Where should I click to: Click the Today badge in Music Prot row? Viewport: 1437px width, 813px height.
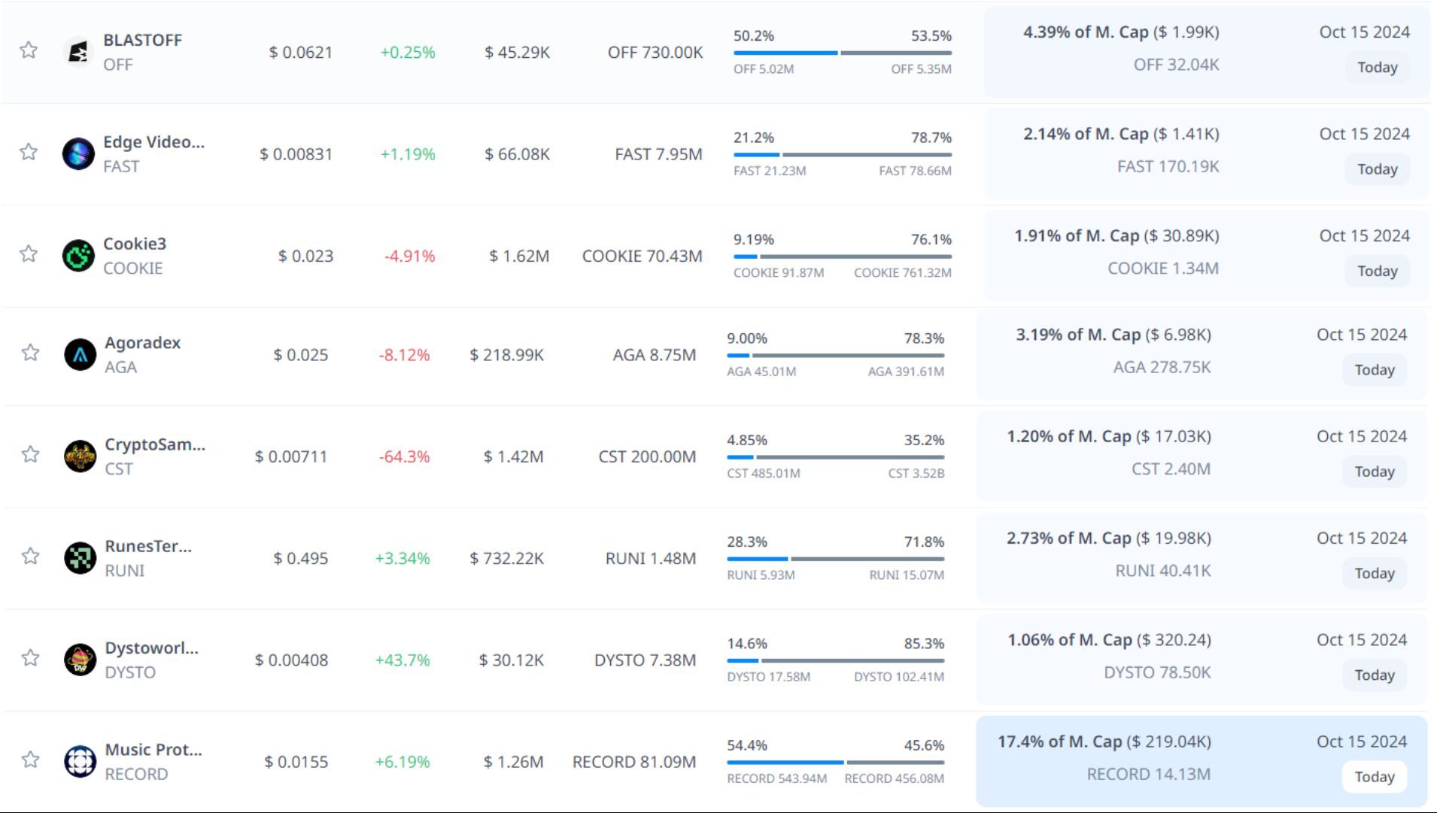point(1374,777)
